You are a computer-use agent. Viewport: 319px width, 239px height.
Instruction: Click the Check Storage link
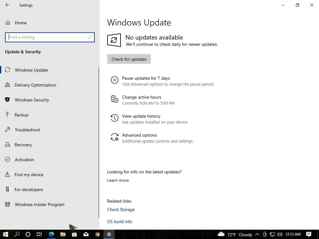pos(121,209)
